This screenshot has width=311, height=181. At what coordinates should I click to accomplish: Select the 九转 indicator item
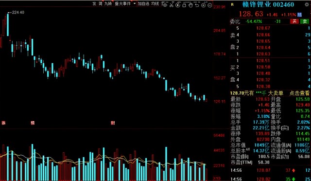108,4
